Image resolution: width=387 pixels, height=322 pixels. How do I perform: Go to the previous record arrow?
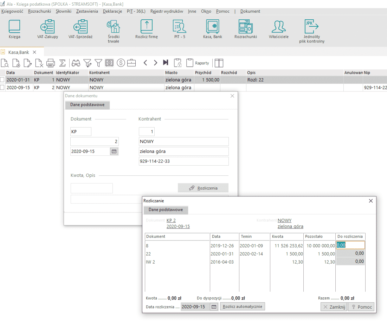146,63
